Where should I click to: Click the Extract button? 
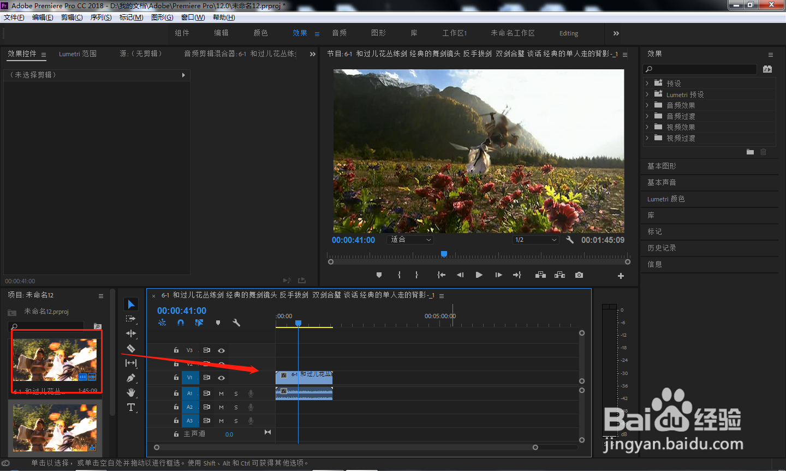559,275
